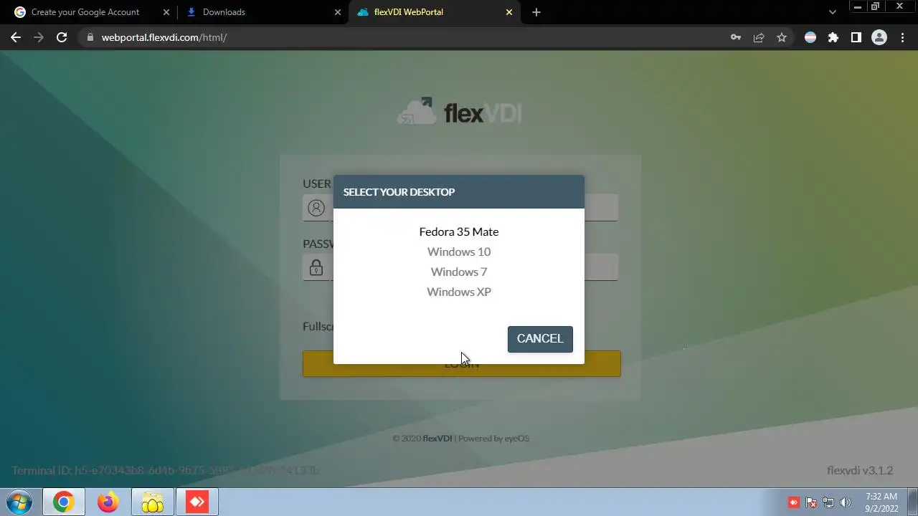
Task: Click the striped extension icon in toolbar
Action: pos(810,37)
